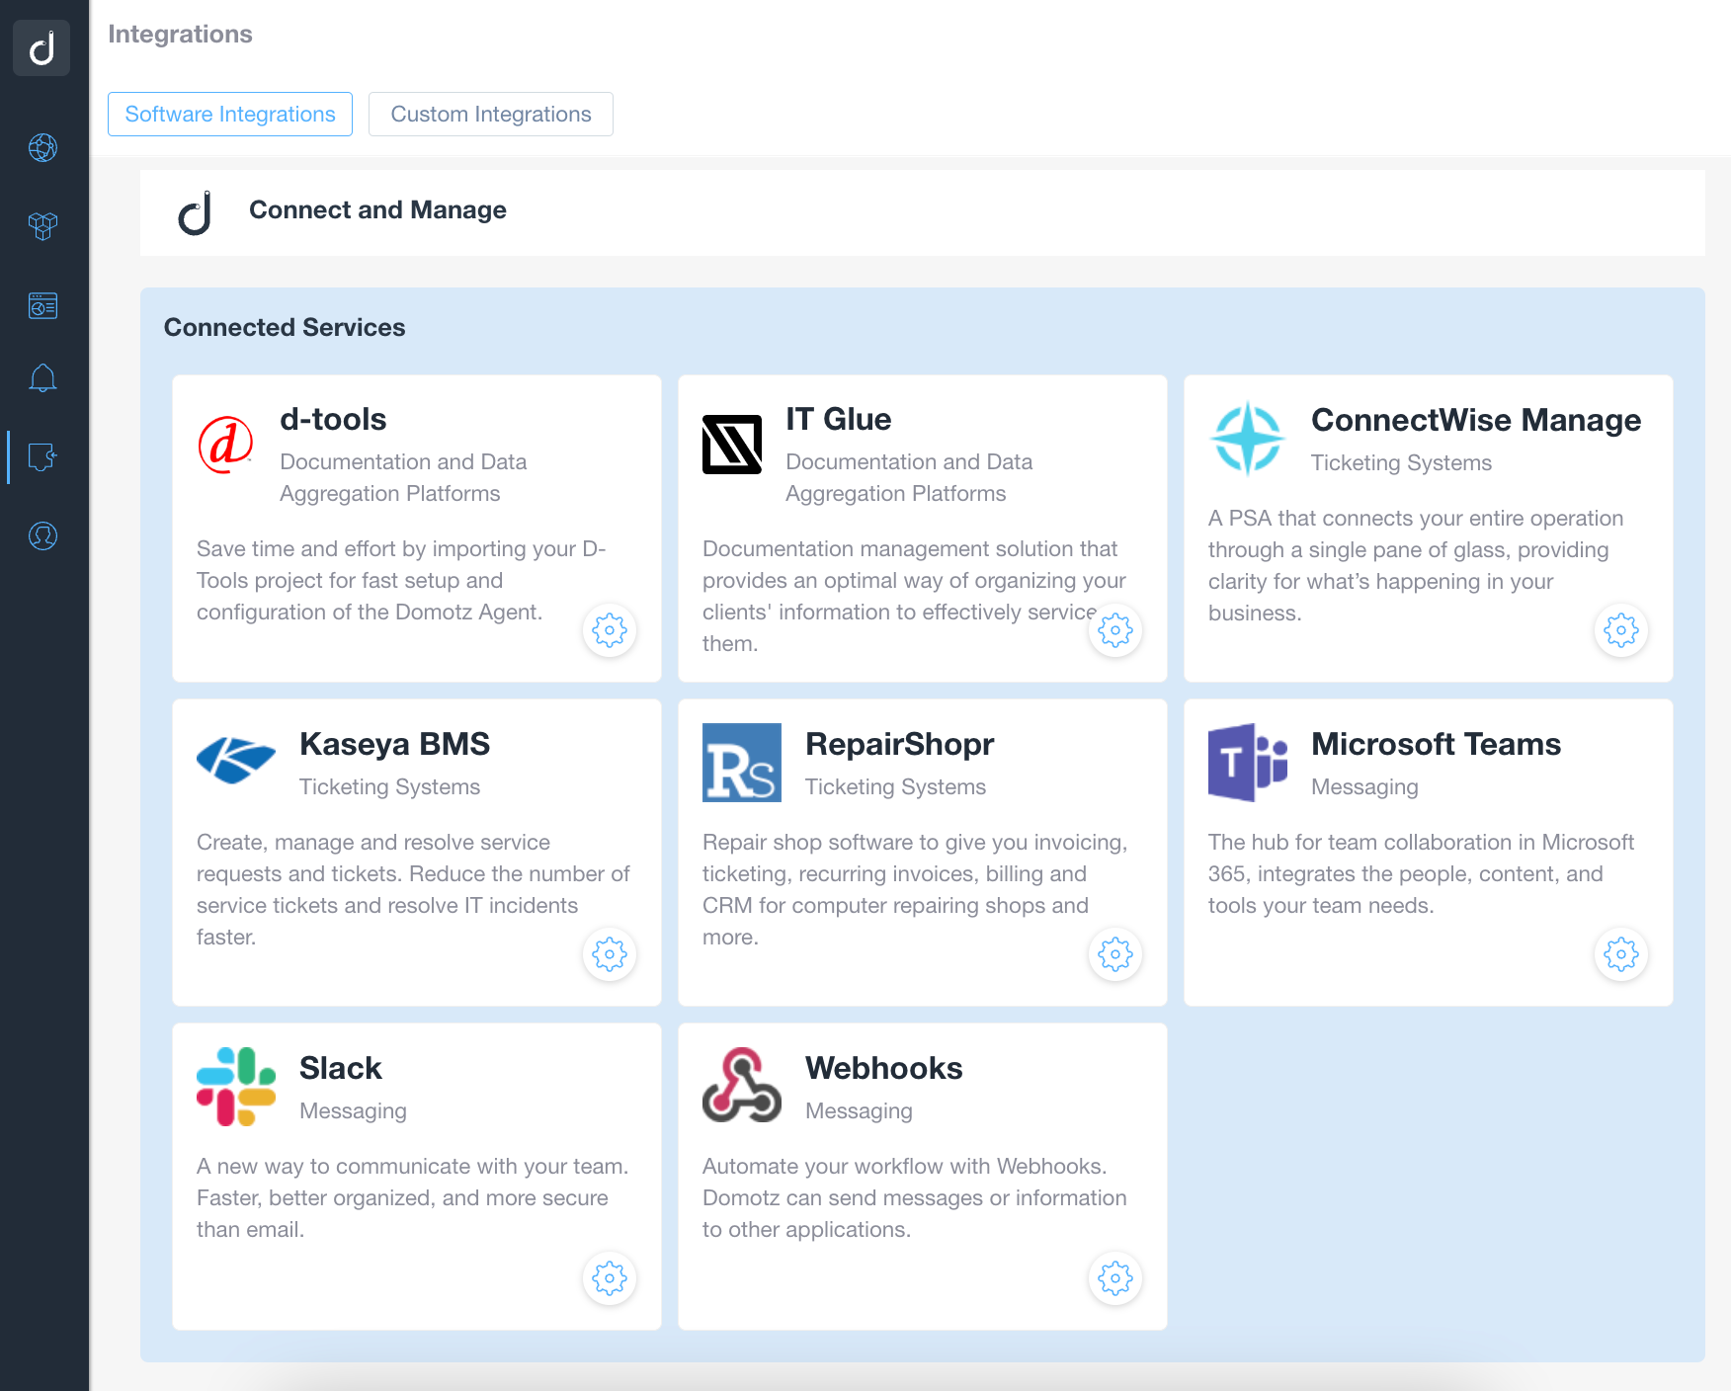Open Slack settings gear

610,1278
